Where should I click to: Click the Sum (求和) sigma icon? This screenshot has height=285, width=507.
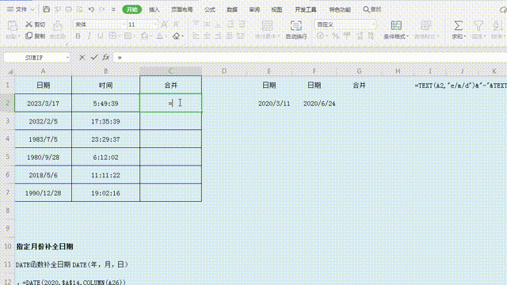tap(458, 25)
